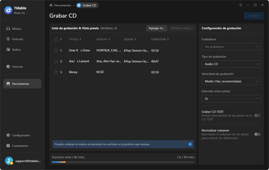
Task: Click the 02:56 duration cell
Action: pos(155,50)
